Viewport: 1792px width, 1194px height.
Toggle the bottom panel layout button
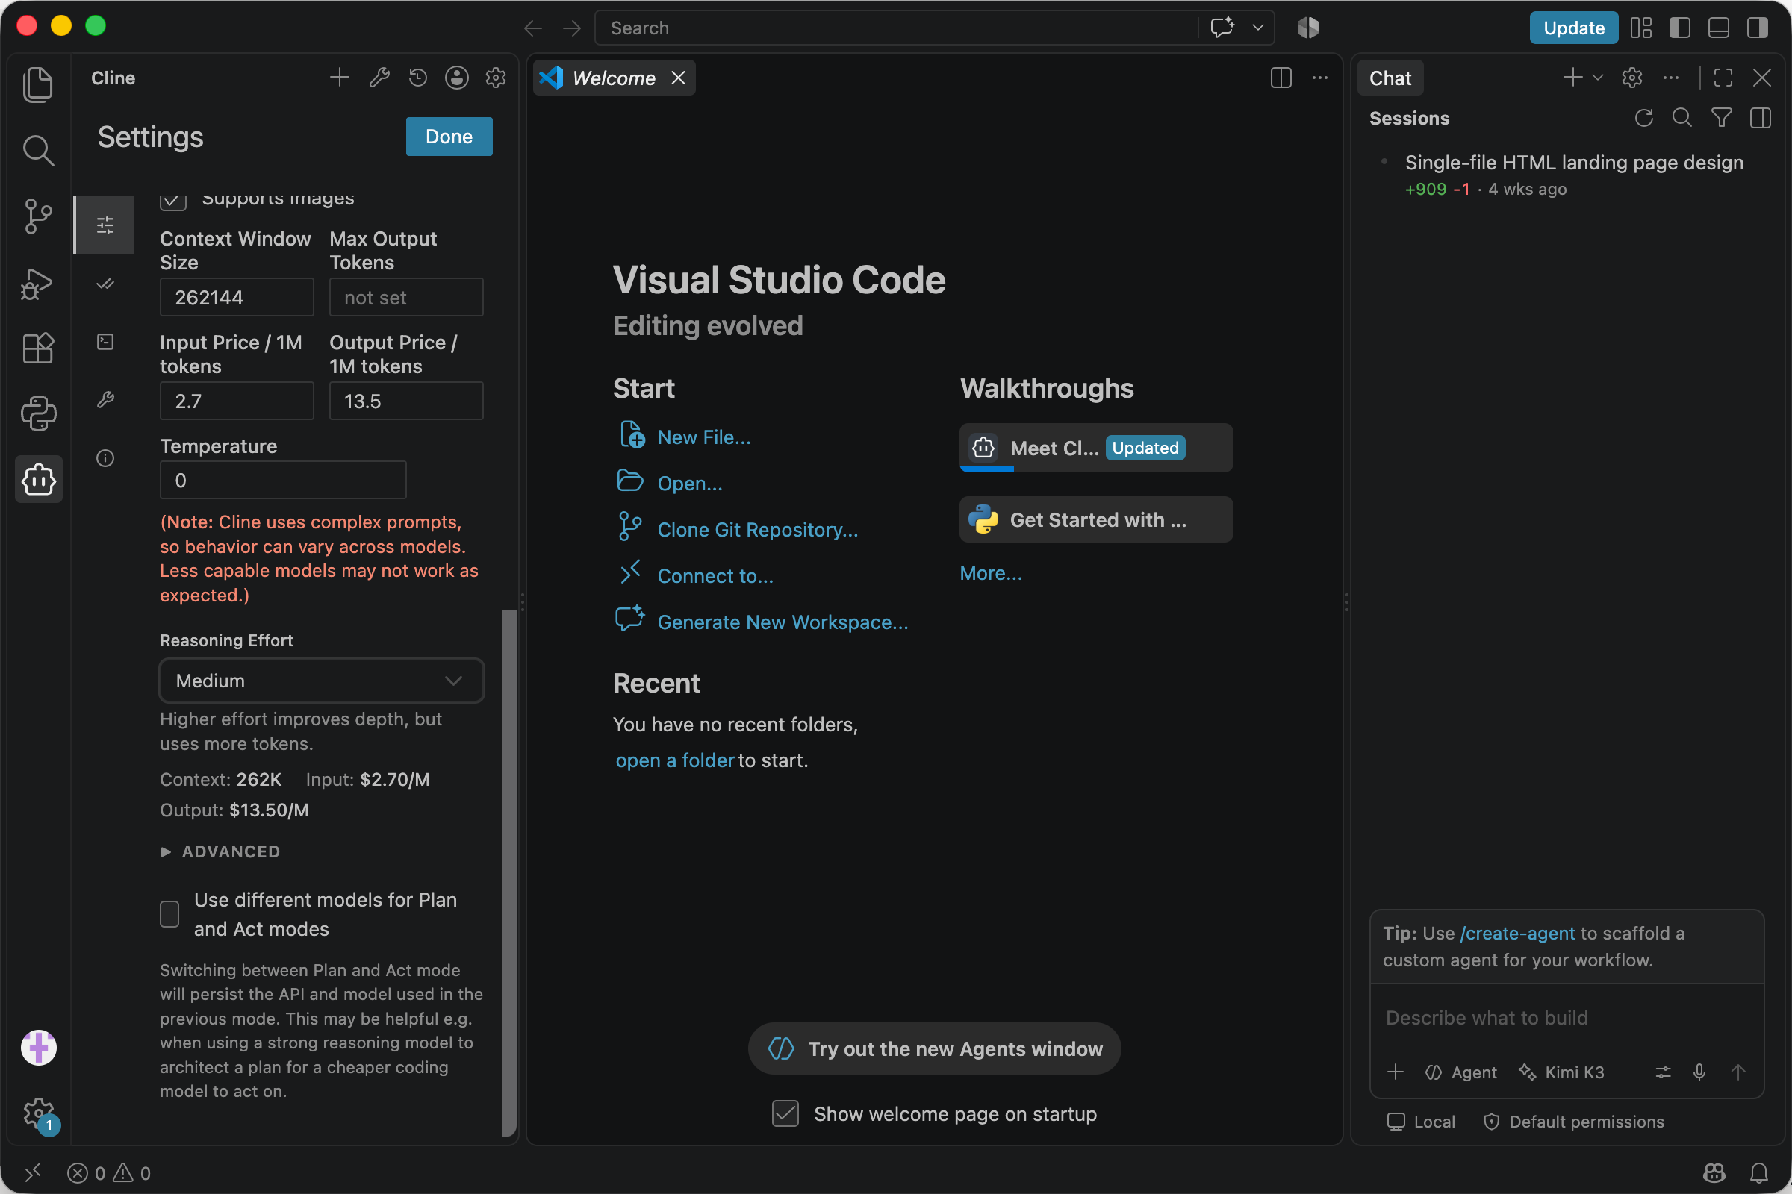click(x=1719, y=28)
